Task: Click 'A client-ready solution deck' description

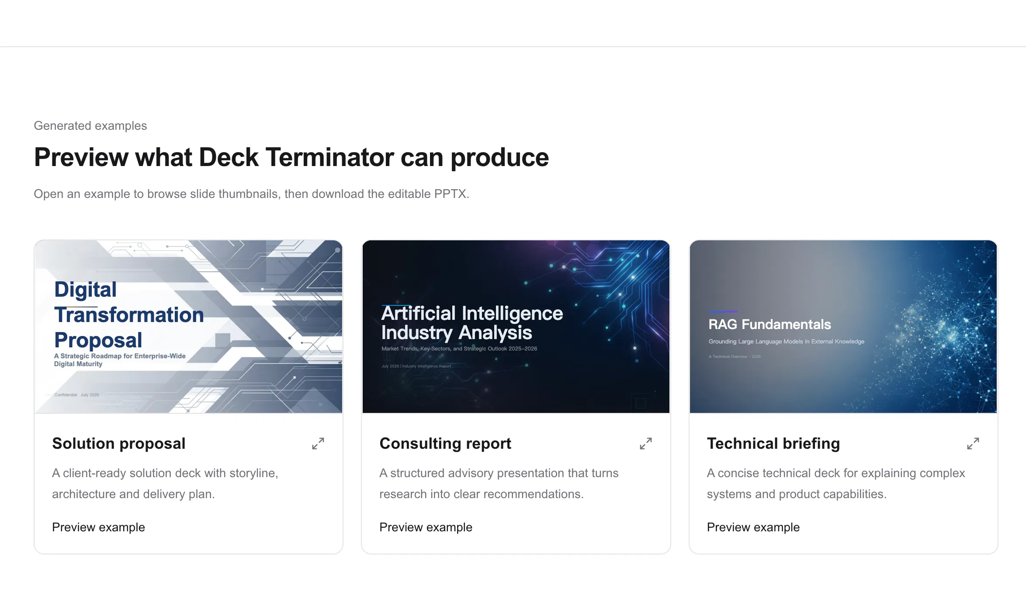Action: coord(165,484)
